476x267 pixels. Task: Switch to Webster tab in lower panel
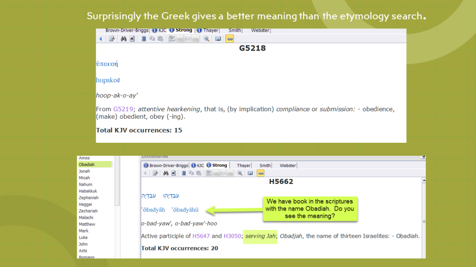point(287,165)
